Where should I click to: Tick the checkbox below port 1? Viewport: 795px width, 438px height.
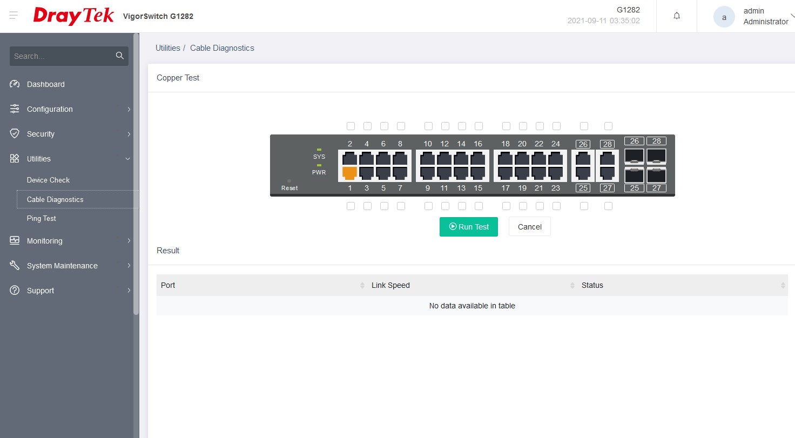click(x=351, y=206)
